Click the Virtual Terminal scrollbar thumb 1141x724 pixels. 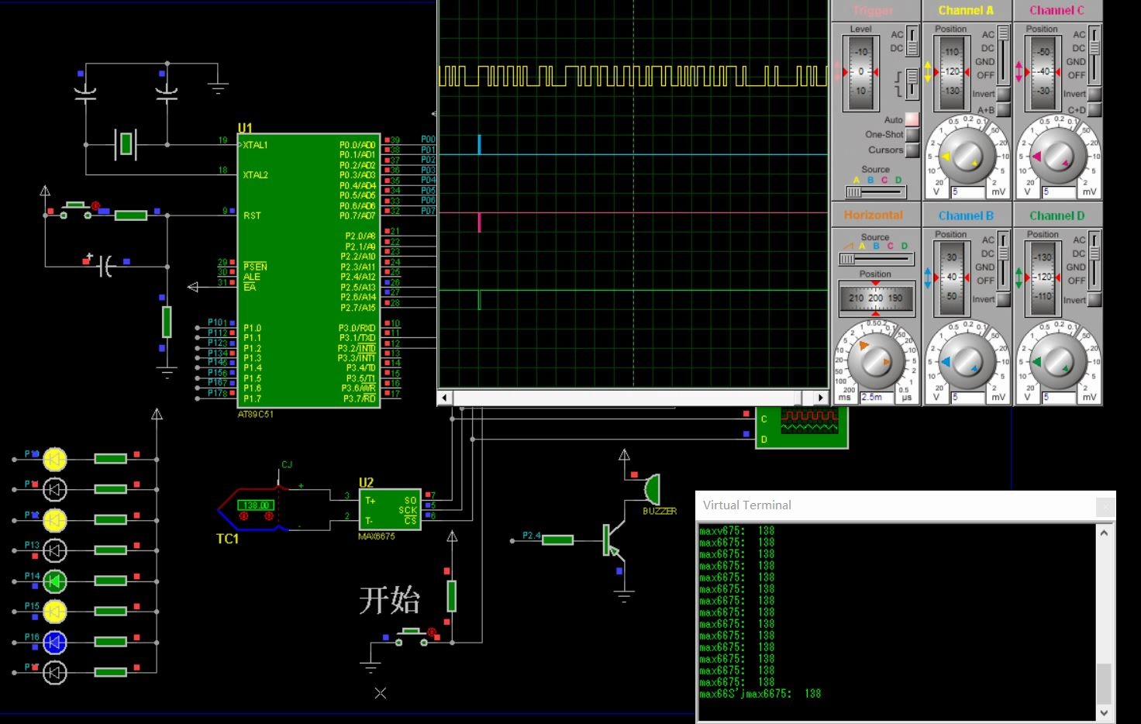coord(1104,683)
